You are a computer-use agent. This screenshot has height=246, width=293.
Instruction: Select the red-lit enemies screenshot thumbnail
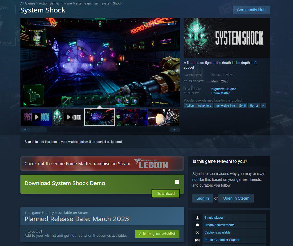132,117
